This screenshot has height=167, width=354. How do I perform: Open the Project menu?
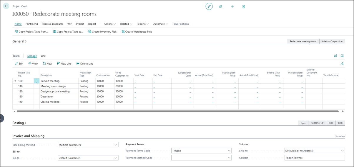coord(80,24)
